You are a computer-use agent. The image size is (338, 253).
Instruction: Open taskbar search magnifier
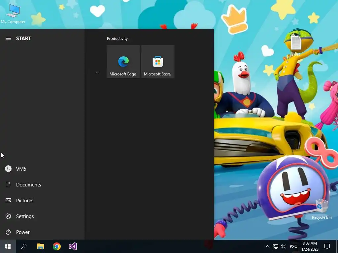(x=24, y=246)
